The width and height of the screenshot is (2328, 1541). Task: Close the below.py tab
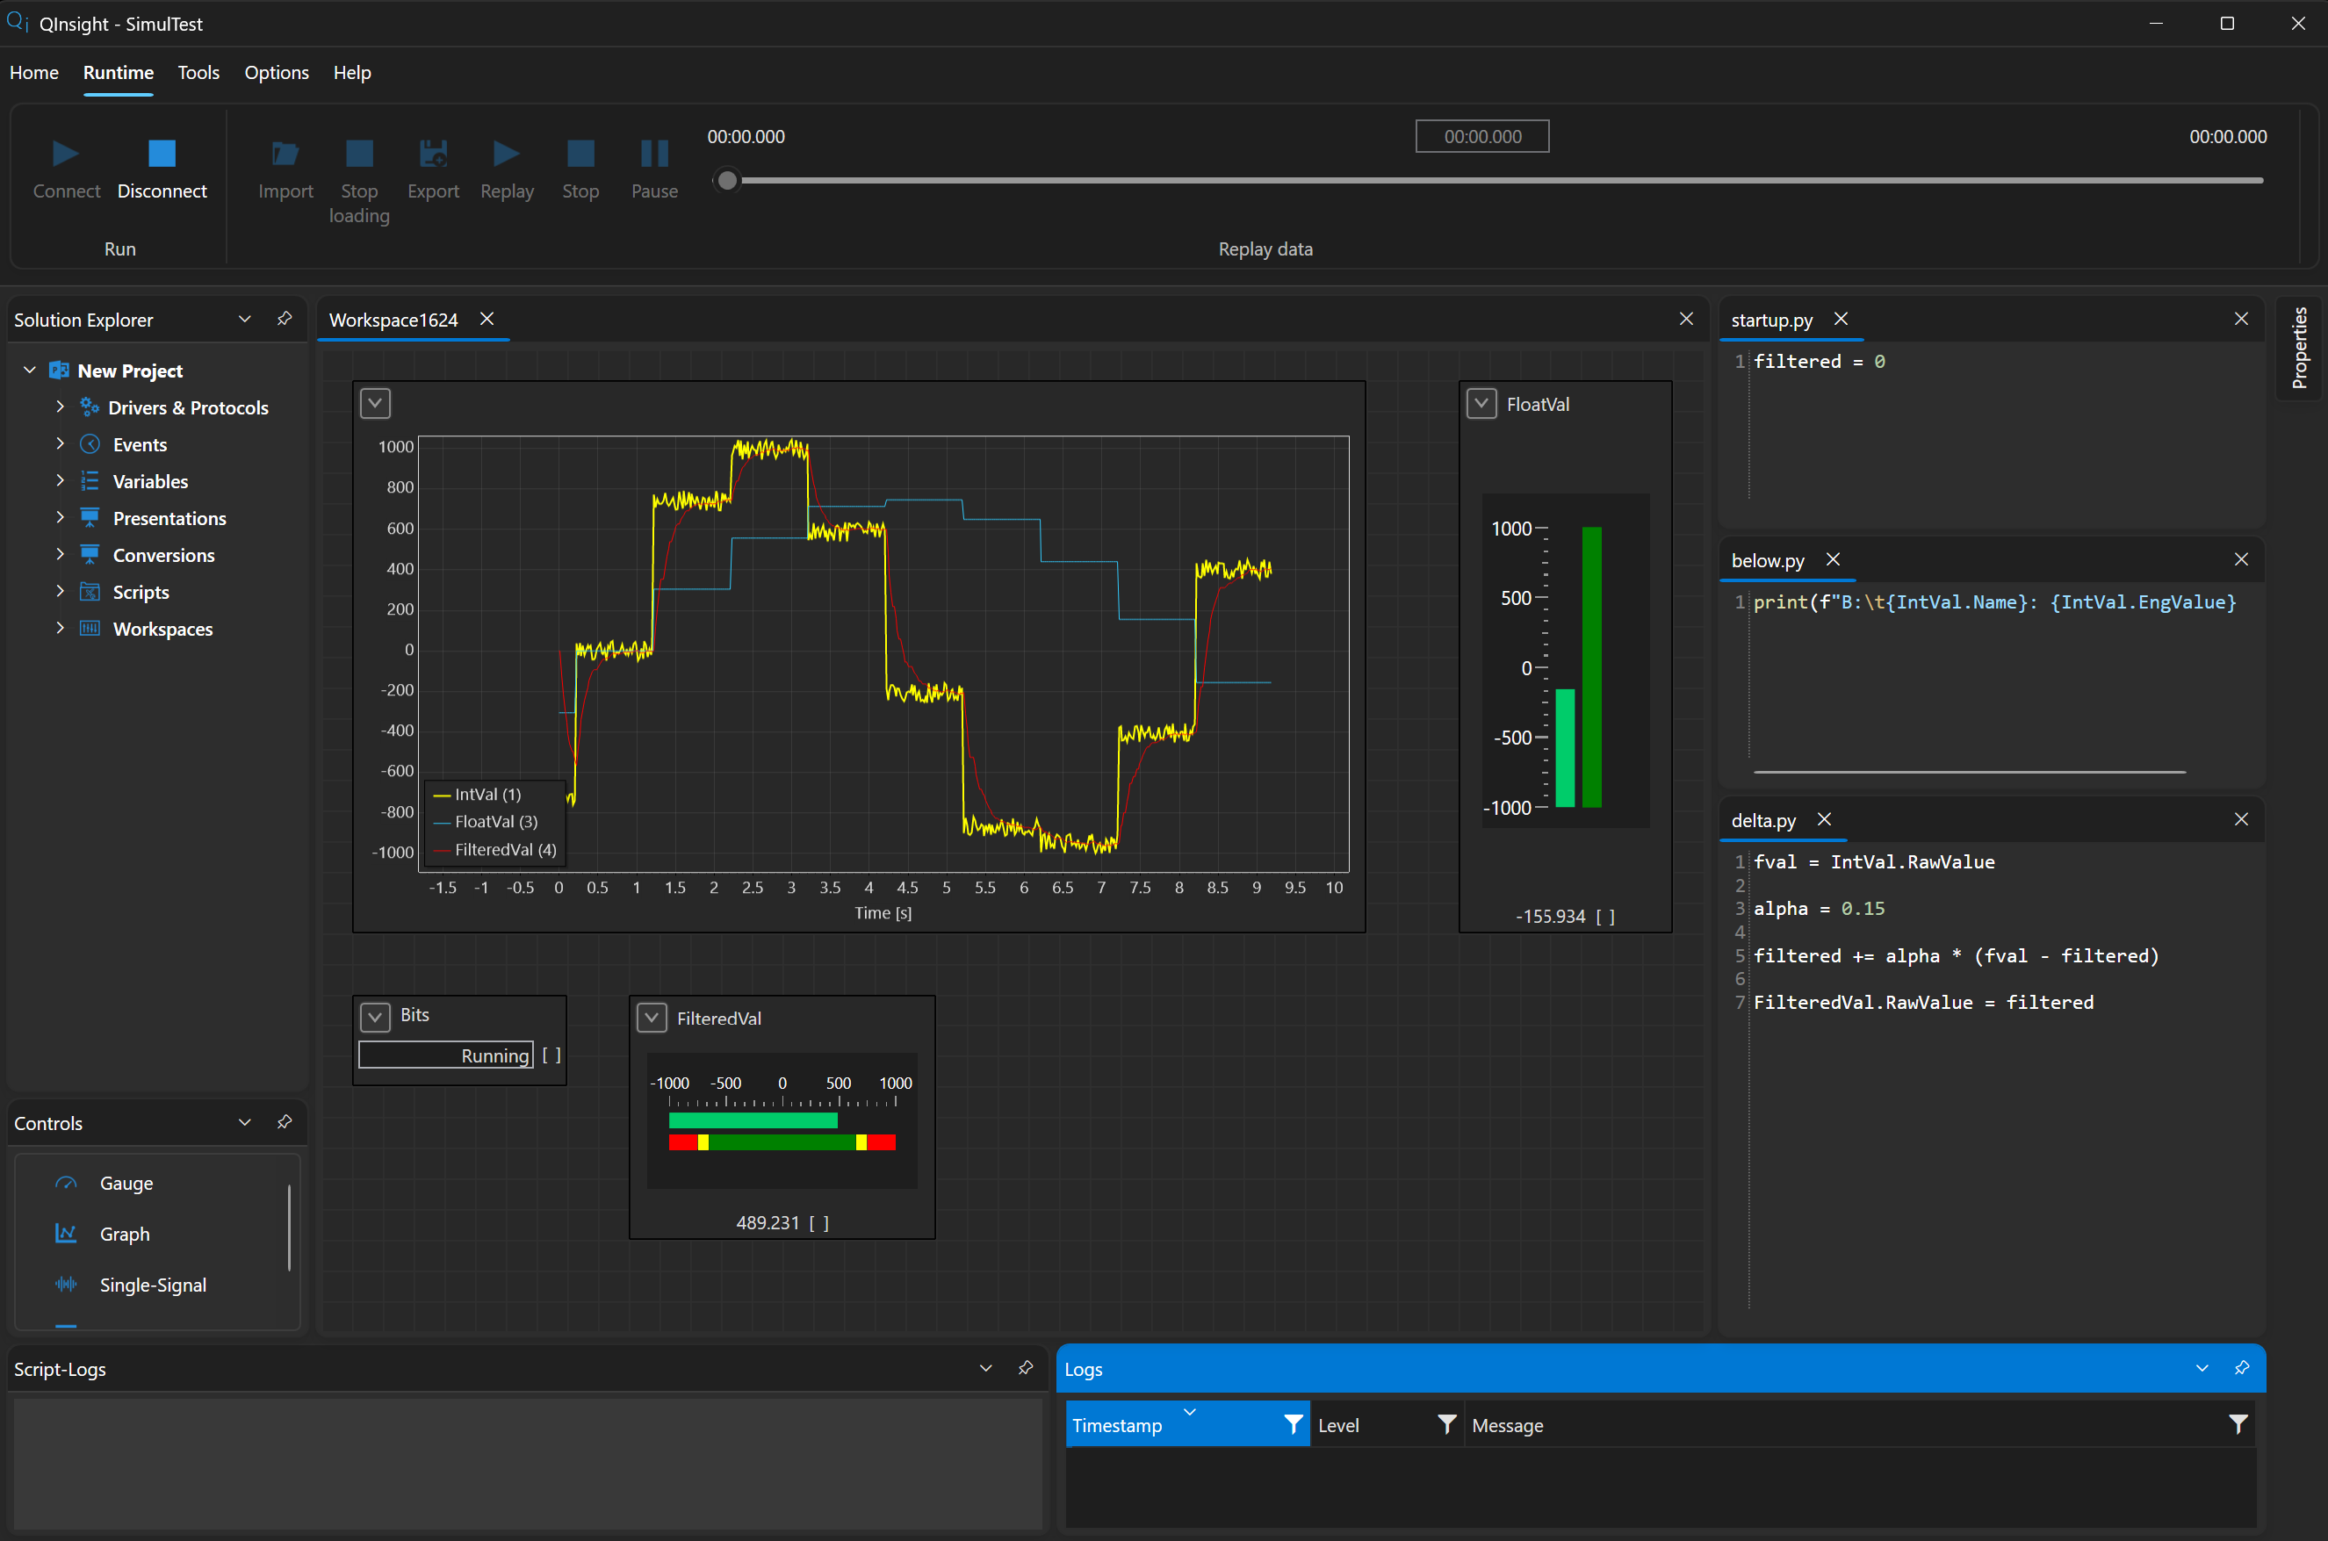[1833, 559]
